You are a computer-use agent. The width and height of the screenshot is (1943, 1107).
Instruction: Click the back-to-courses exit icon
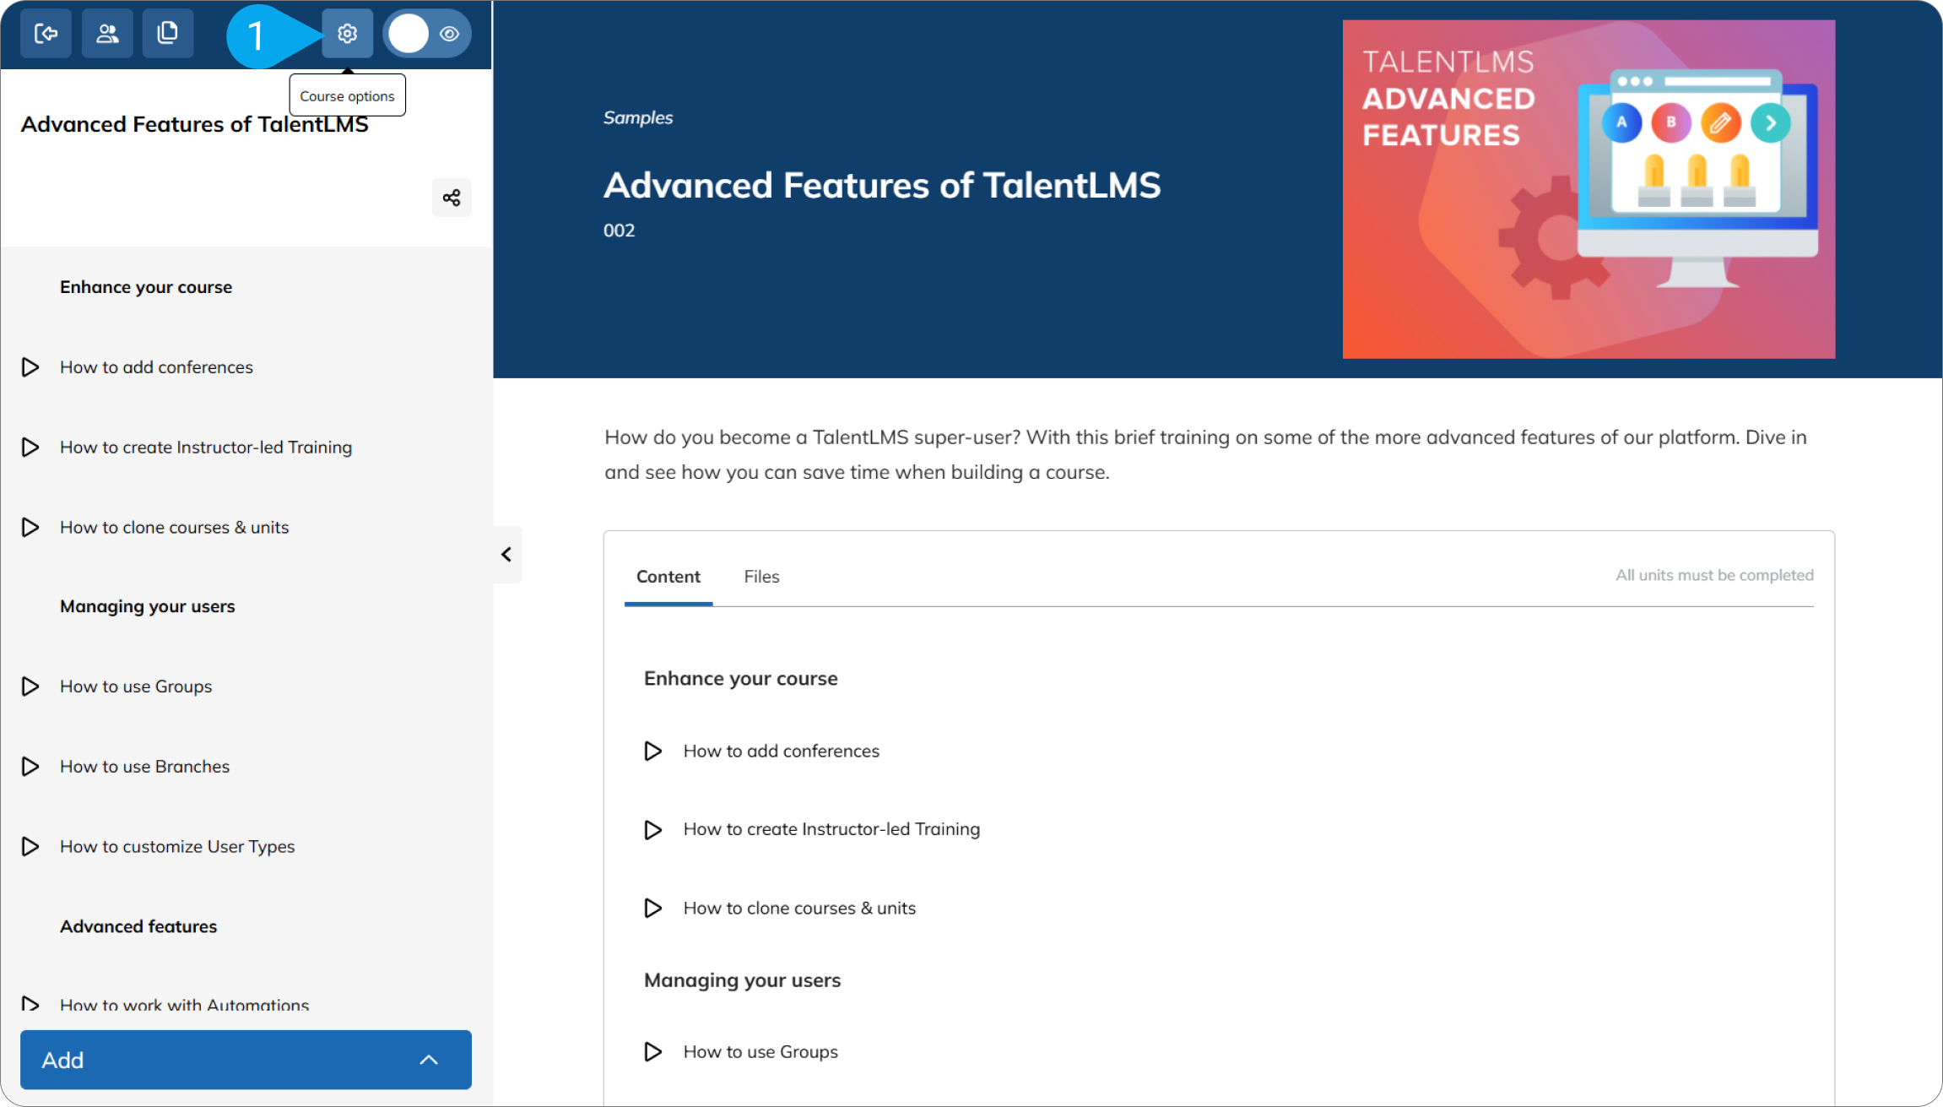click(x=46, y=34)
